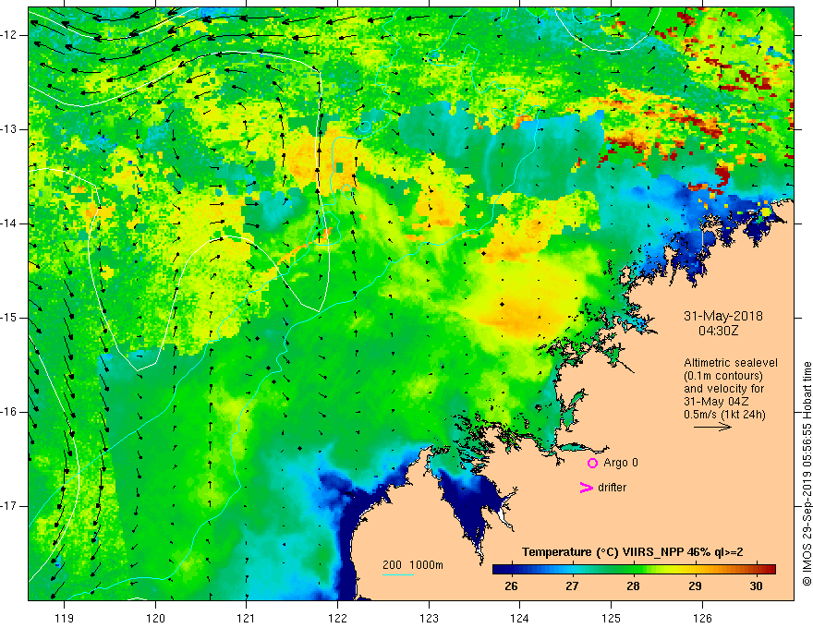Click the longitude axis label 124

pyautogui.click(x=520, y=618)
